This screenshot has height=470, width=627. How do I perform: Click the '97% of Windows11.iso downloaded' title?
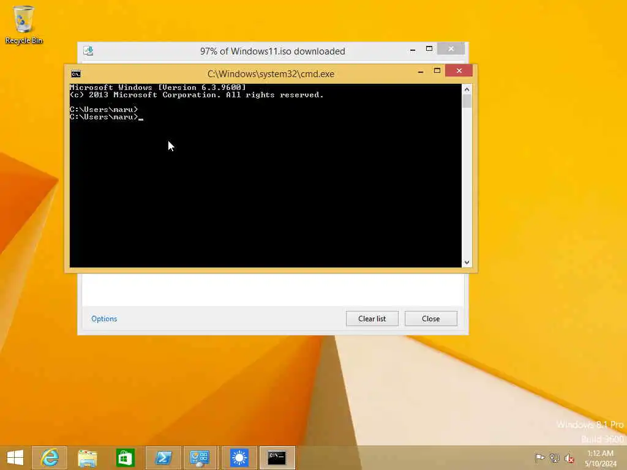(272, 51)
